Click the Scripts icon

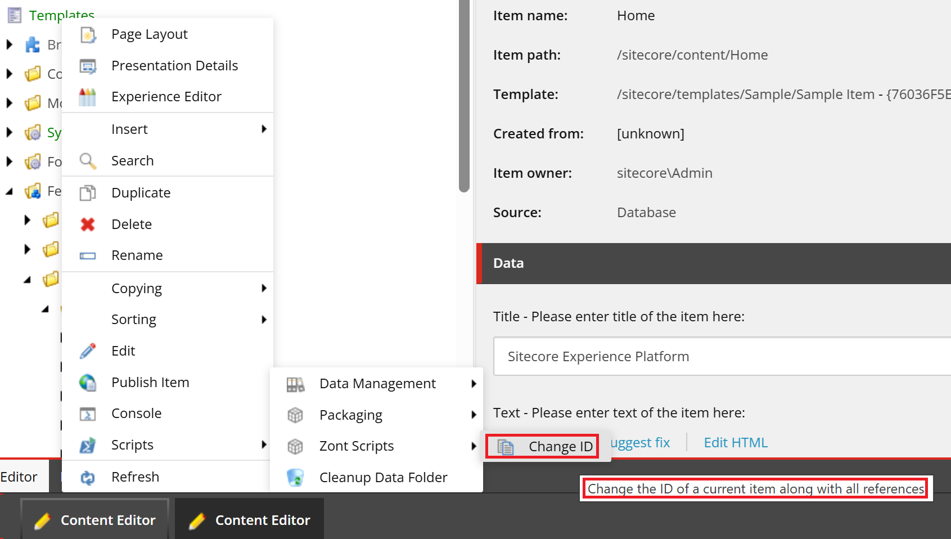(x=88, y=446)
